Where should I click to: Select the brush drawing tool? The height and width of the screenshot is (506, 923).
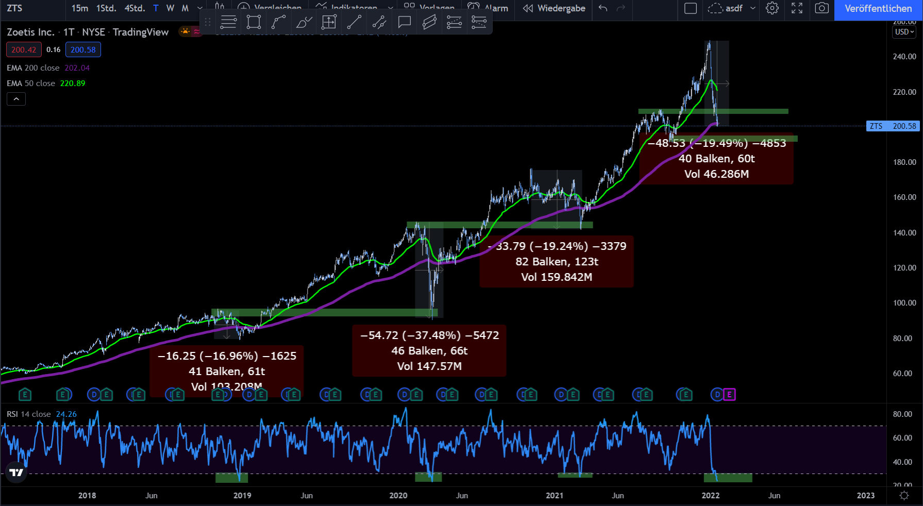304,22
